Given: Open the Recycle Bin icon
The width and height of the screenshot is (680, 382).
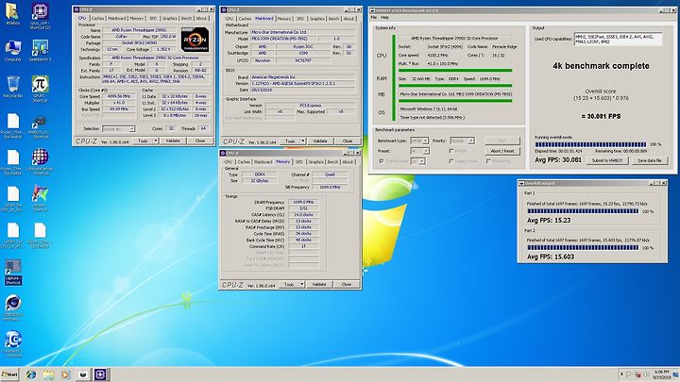Looking at the screenshot, I should coord(12,85).
